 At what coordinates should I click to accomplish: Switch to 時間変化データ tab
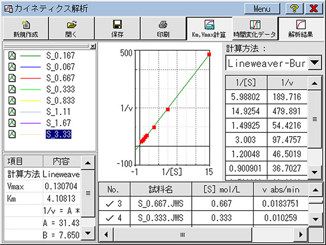click(255, 29)
